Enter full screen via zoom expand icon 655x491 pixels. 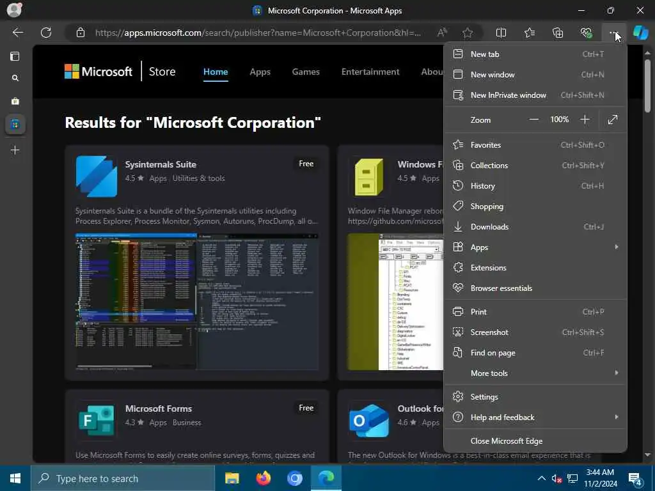613,120
